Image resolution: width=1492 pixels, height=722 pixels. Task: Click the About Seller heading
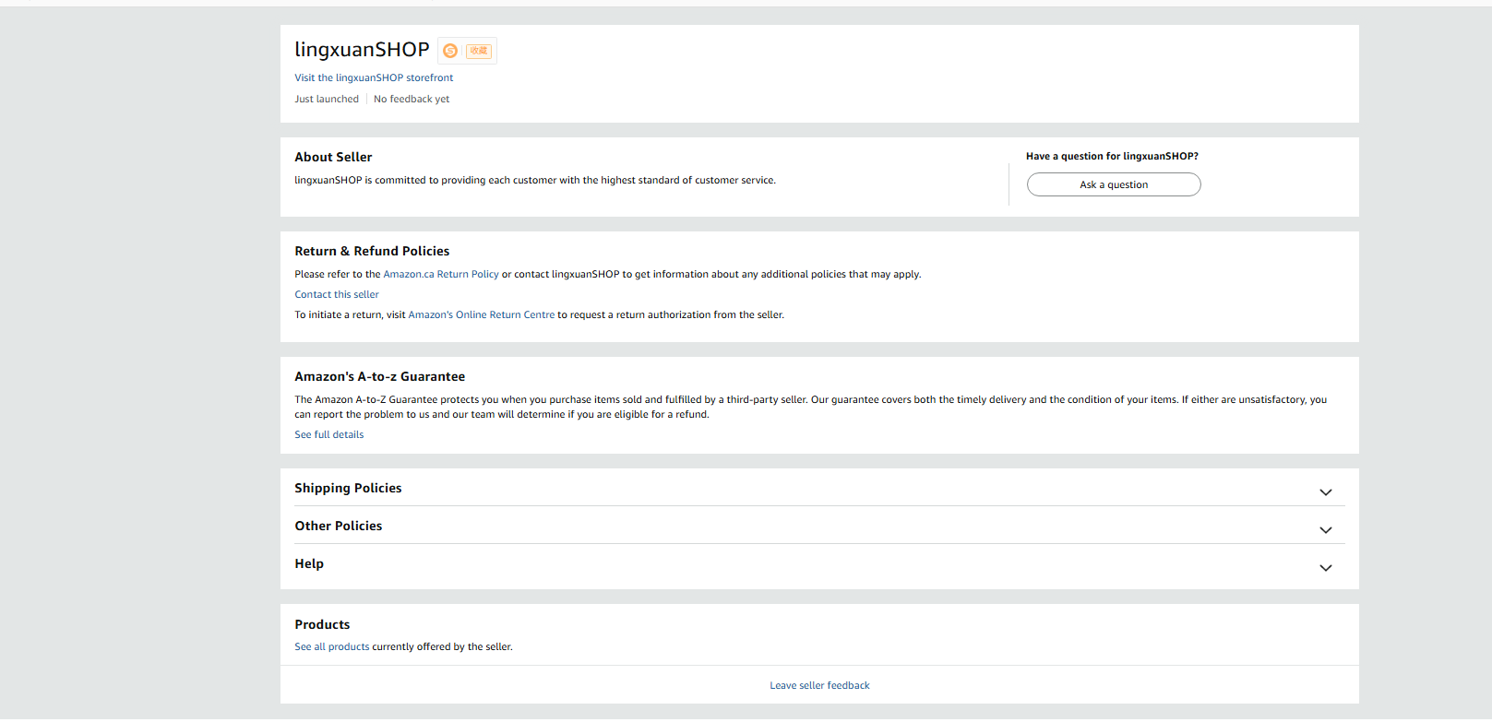pos(333,158)
